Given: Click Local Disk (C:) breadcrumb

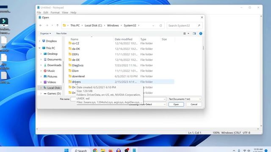Looking at the screenshot, I should pyautogui.click(x=93, y=25).
